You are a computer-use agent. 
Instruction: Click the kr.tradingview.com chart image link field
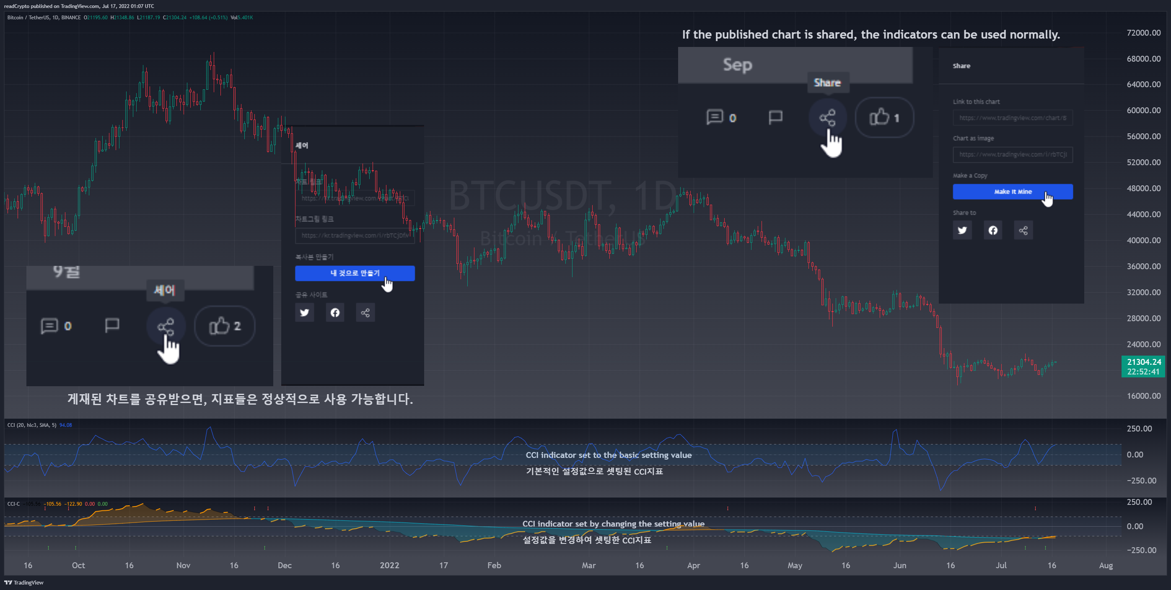[355, 236]
